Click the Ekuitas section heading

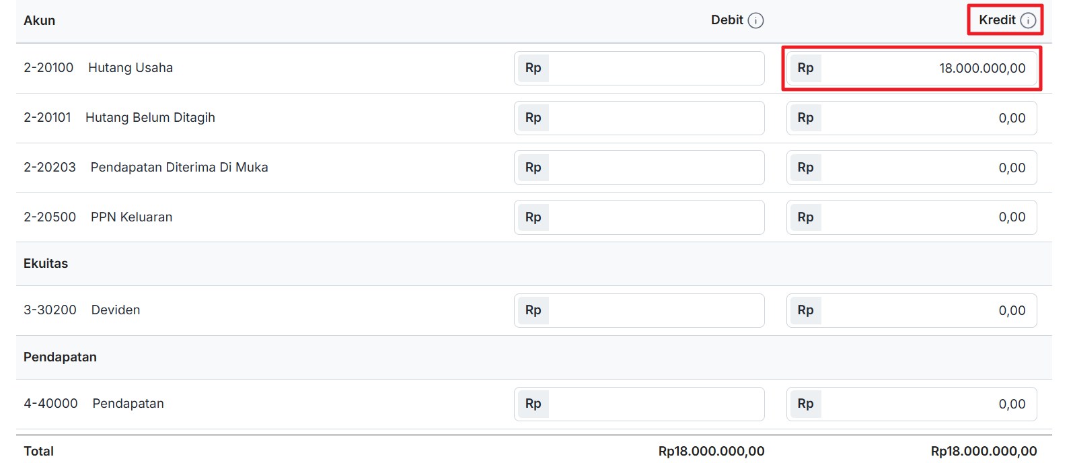(46, 264)
